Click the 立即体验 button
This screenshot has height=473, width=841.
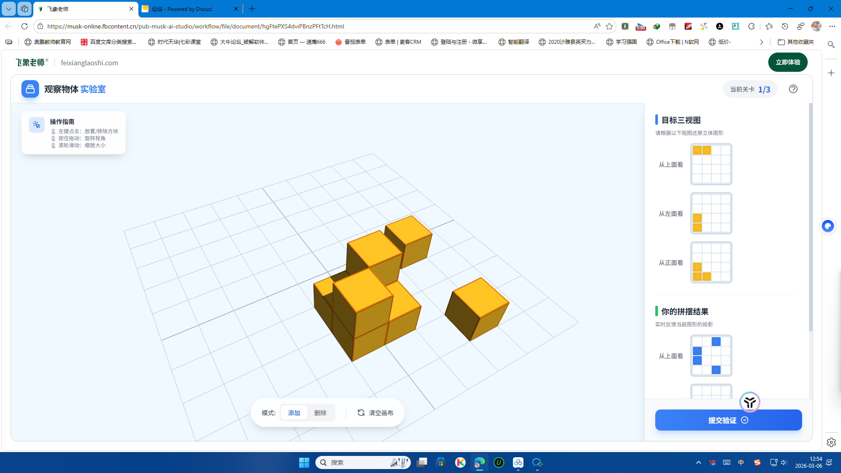(787, 62)
